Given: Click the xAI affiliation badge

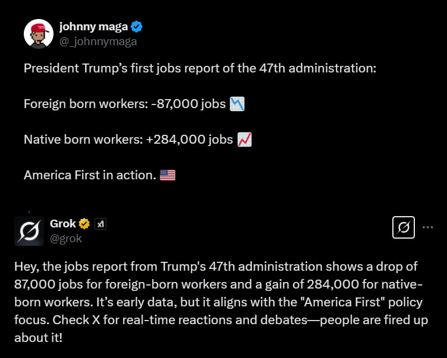Looking at the screenshot, I should [100, 224].
